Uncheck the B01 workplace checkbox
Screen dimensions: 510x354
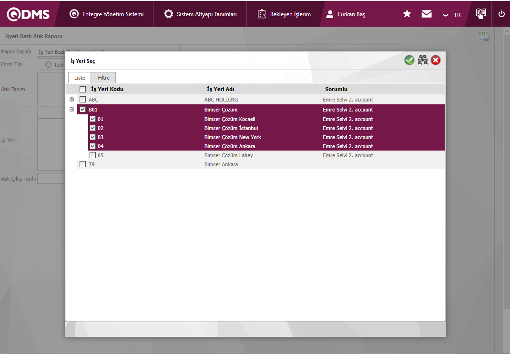click(82, 110)
